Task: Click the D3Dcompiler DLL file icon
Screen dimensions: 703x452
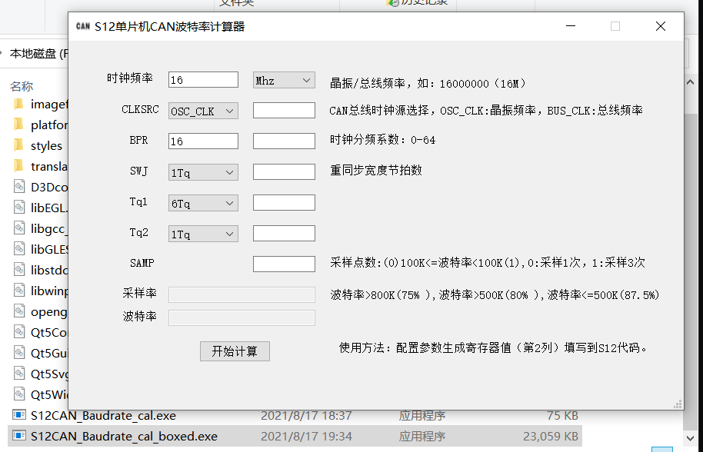Action: pos(18,186)
